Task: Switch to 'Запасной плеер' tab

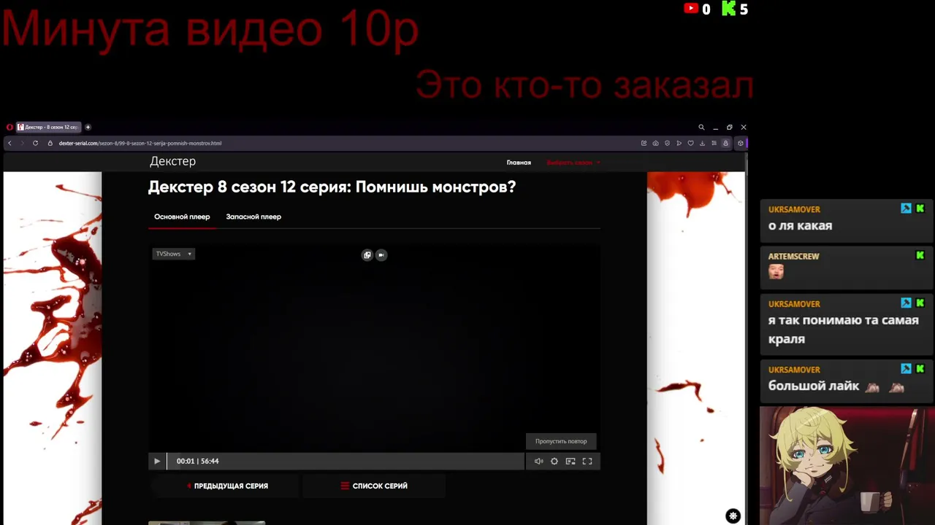Action: (x=253, y=217)
